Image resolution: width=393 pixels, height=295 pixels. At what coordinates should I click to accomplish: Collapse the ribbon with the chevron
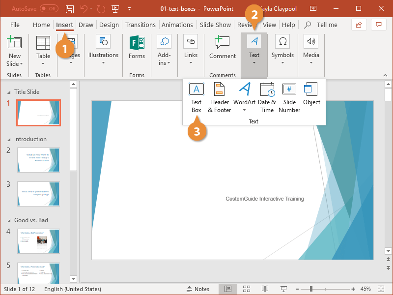tap(385, 75)
